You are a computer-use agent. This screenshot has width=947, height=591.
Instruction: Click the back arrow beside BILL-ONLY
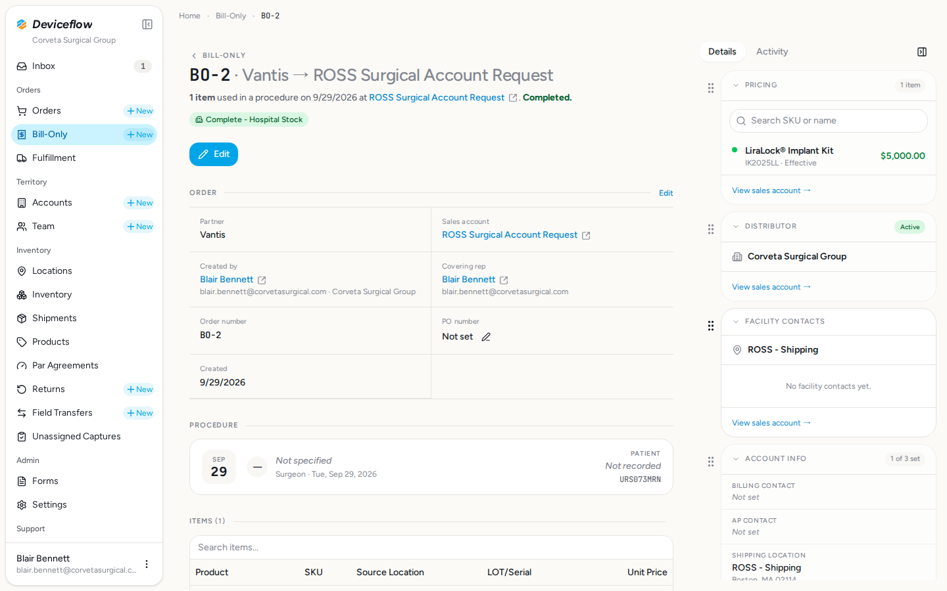(194, 56)
